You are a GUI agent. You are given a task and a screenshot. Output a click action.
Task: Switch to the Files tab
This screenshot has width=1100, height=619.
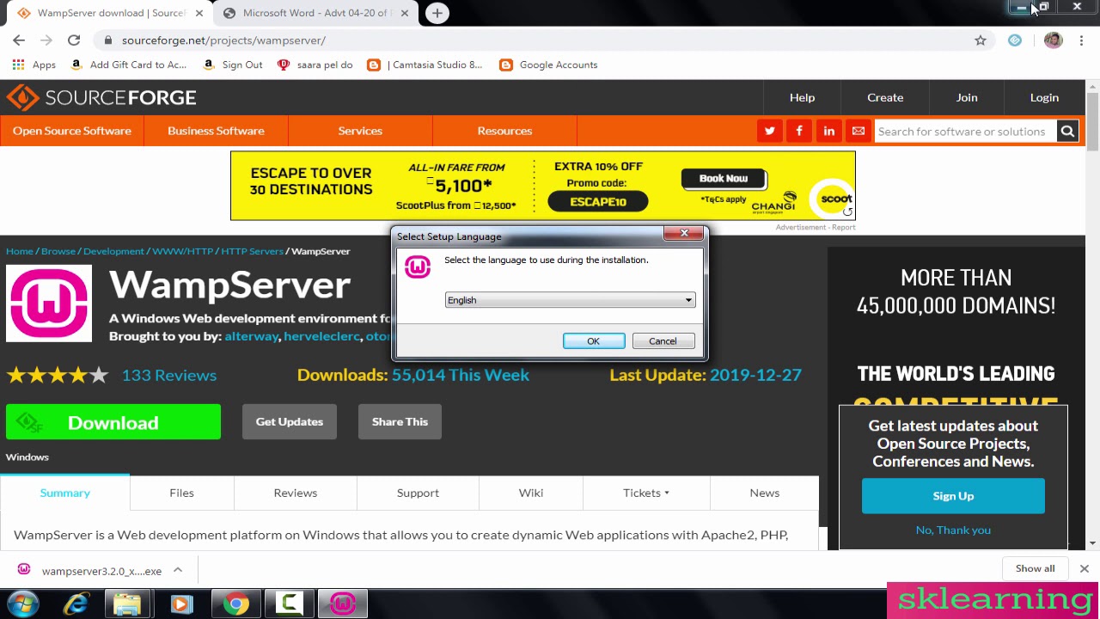pos(181,493)
